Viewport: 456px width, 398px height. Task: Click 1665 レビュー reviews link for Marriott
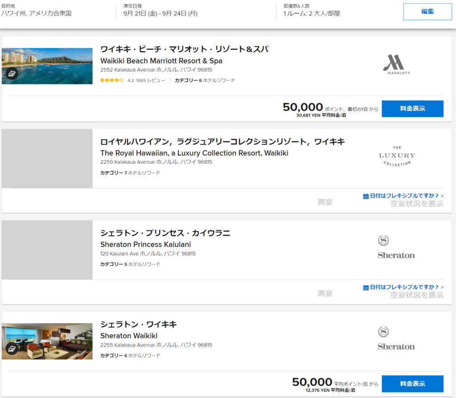pos(151,81)
